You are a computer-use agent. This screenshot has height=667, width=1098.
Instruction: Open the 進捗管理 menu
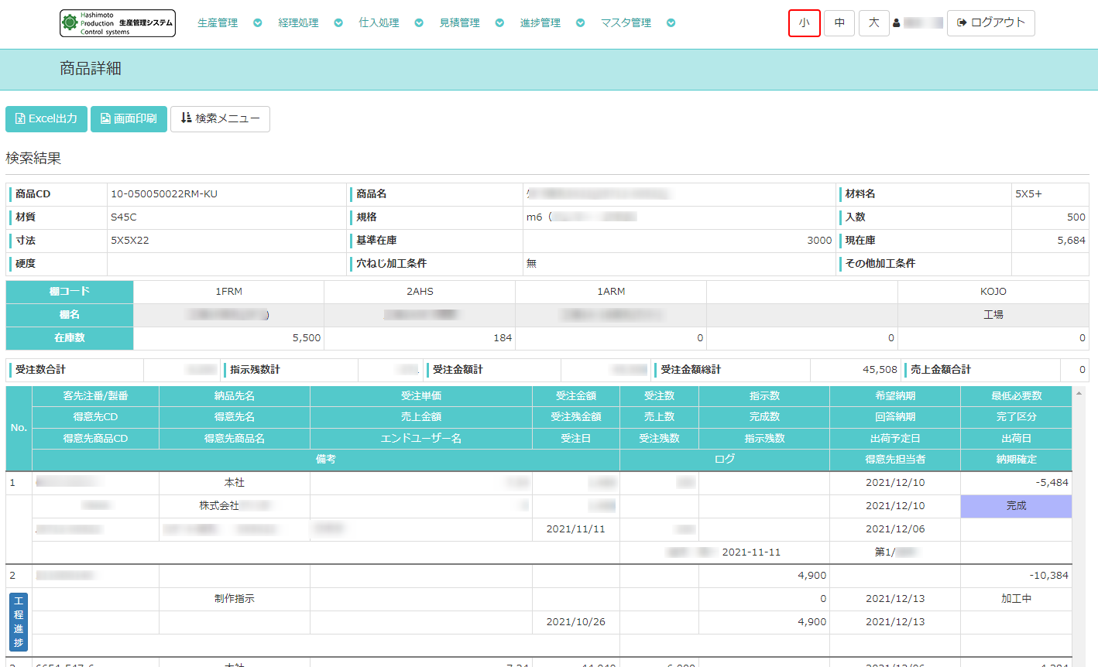coord(540,23)
